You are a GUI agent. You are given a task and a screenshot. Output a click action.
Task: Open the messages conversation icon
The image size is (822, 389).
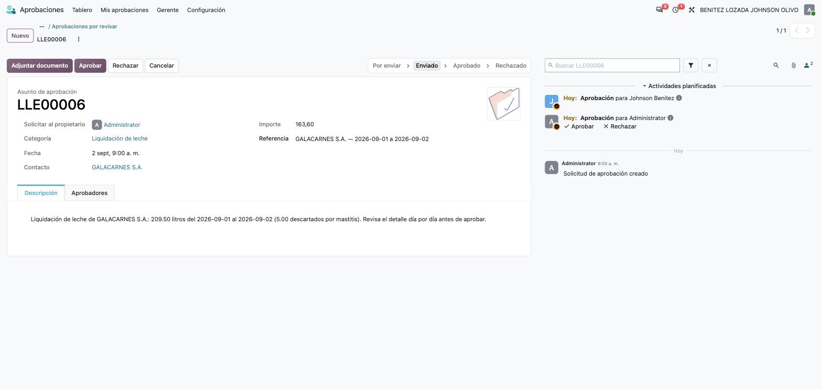(x=659, y=10)
